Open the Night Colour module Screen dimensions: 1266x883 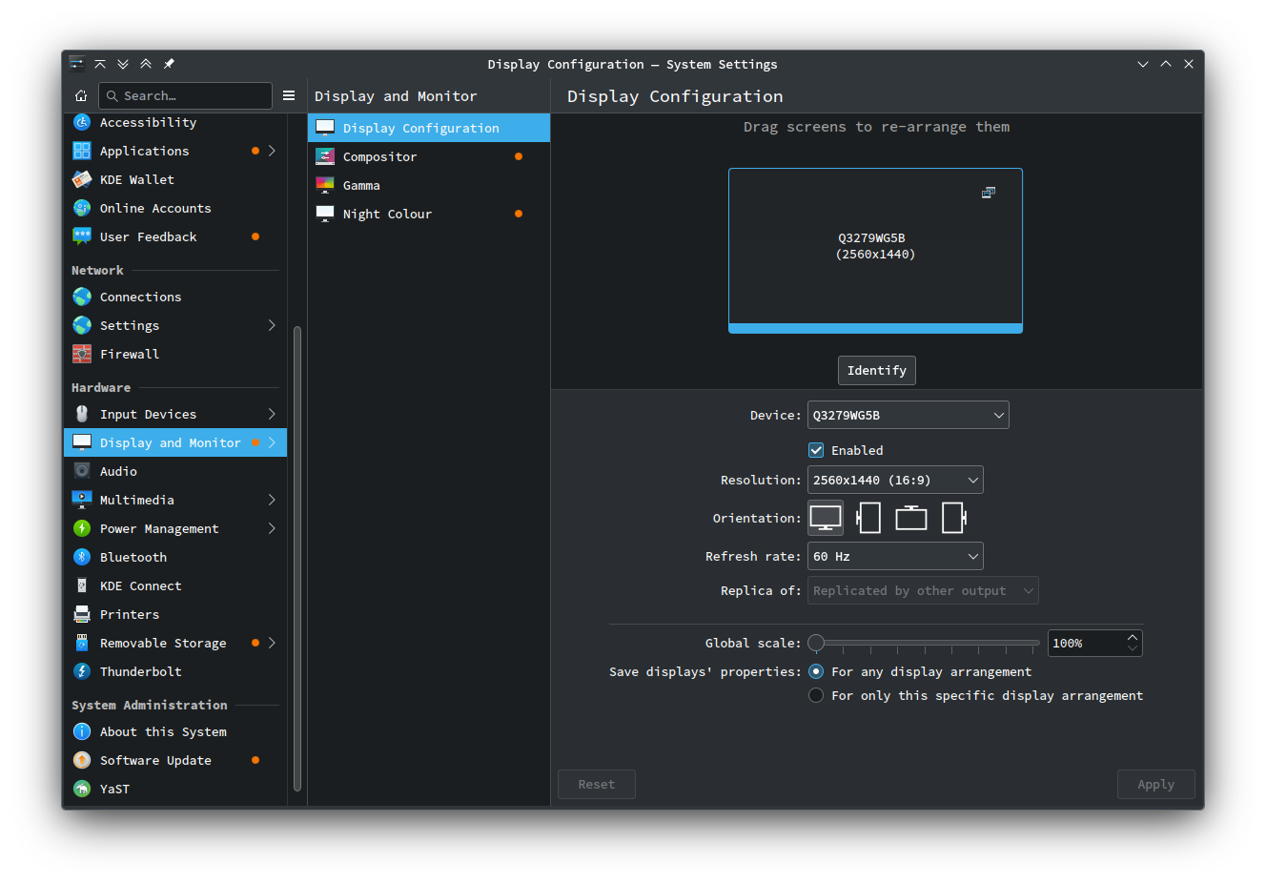pyautogui.click(x=429, y=214)
